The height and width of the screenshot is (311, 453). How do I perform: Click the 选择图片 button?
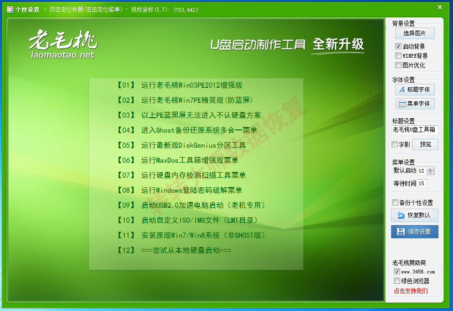click(x=415, y=33)
